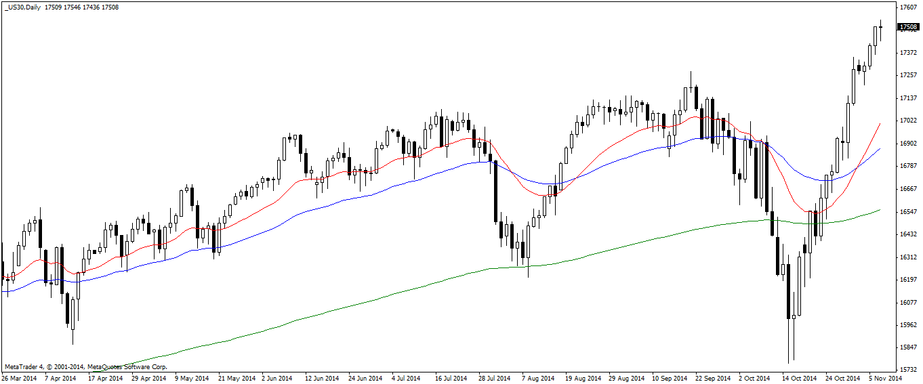Click the 17372 price axis label
The width and height of the screenshot is (923, 384).
(x=908, y=53)
